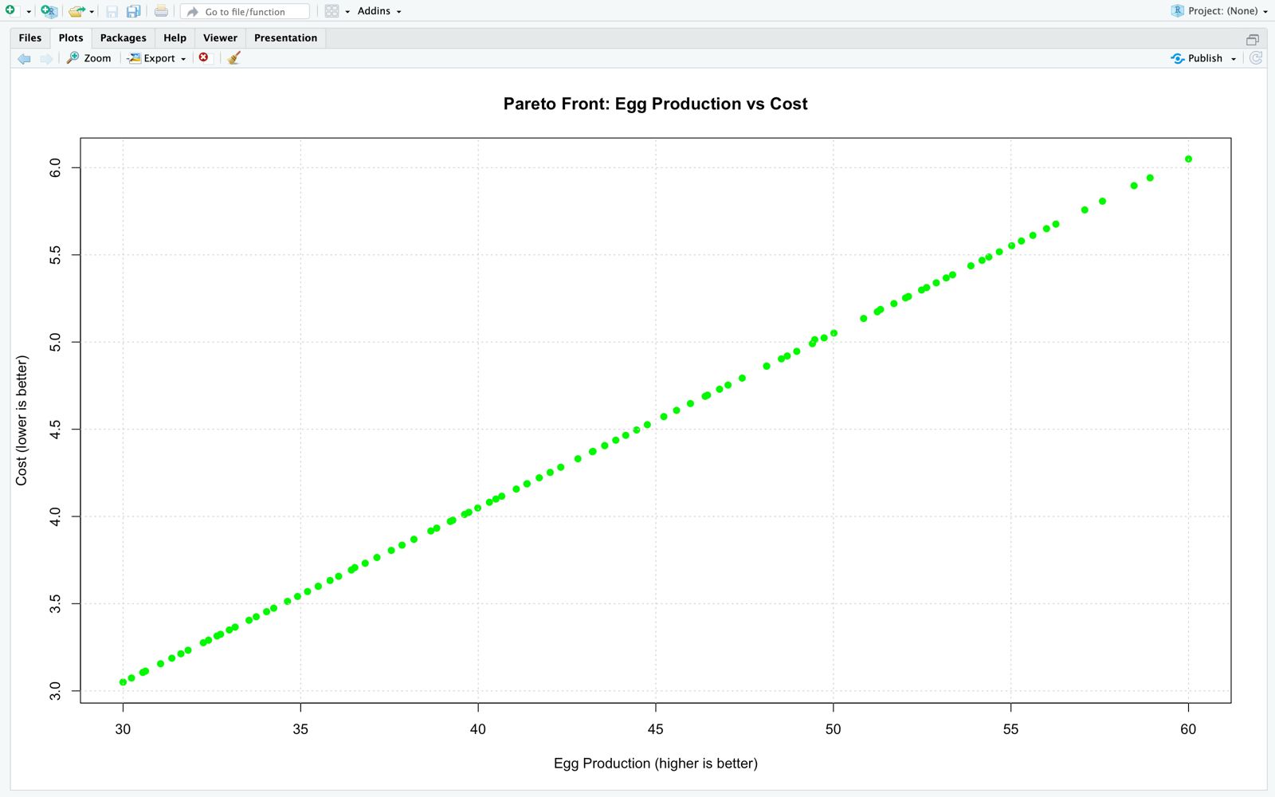Focus the Go to file/function field
Viewport: 1275px width, 797px height.
(x=245, y=11)
